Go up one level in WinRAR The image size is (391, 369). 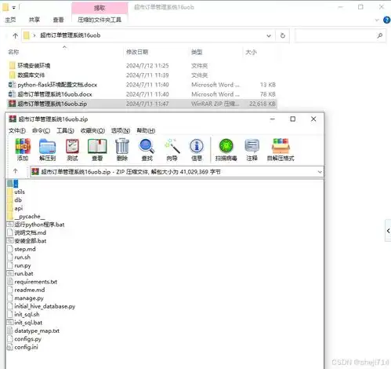click(16, 171)
